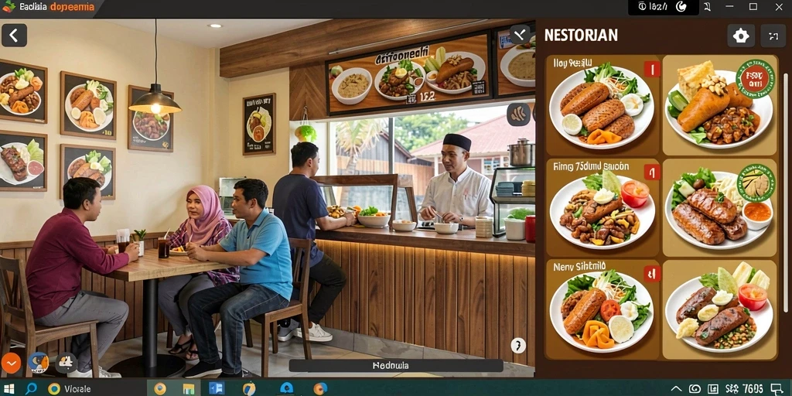Open the gear settings in the NESTORJAN panel
Viewport: 792px width, 396px height.
[741, 36]
